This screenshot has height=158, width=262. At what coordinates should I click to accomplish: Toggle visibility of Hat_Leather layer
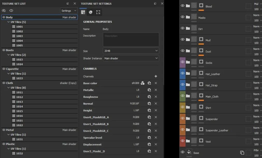click(183, 73)
